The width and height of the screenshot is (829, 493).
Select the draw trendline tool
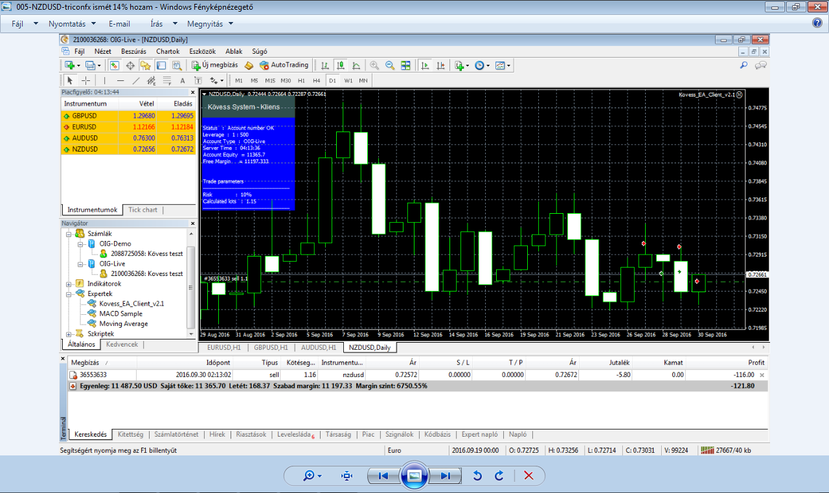[x=135, y=80]
